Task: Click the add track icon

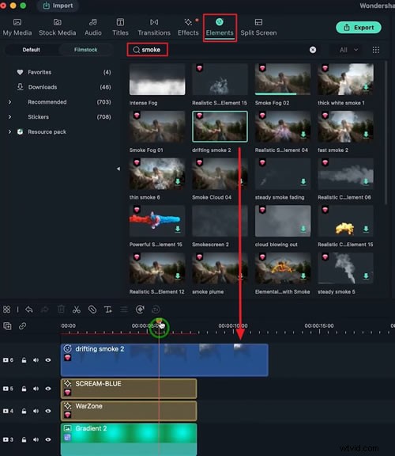Action: 8,326
